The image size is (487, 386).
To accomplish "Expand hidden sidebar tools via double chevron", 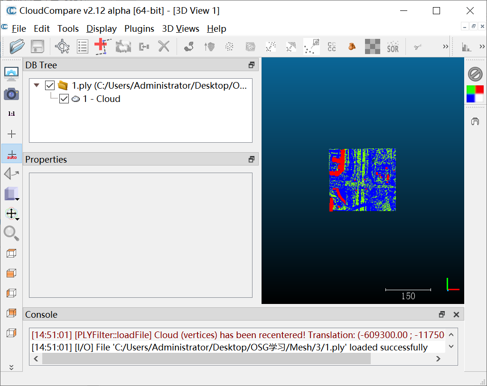I will pyautogui.click(x=11, y=366).
